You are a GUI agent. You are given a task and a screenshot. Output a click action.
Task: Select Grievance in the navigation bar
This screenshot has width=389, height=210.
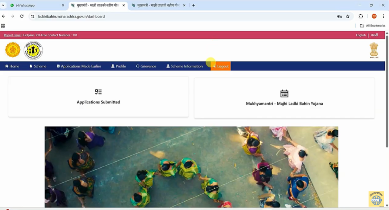pyautogui.click(x=146, y=66)
